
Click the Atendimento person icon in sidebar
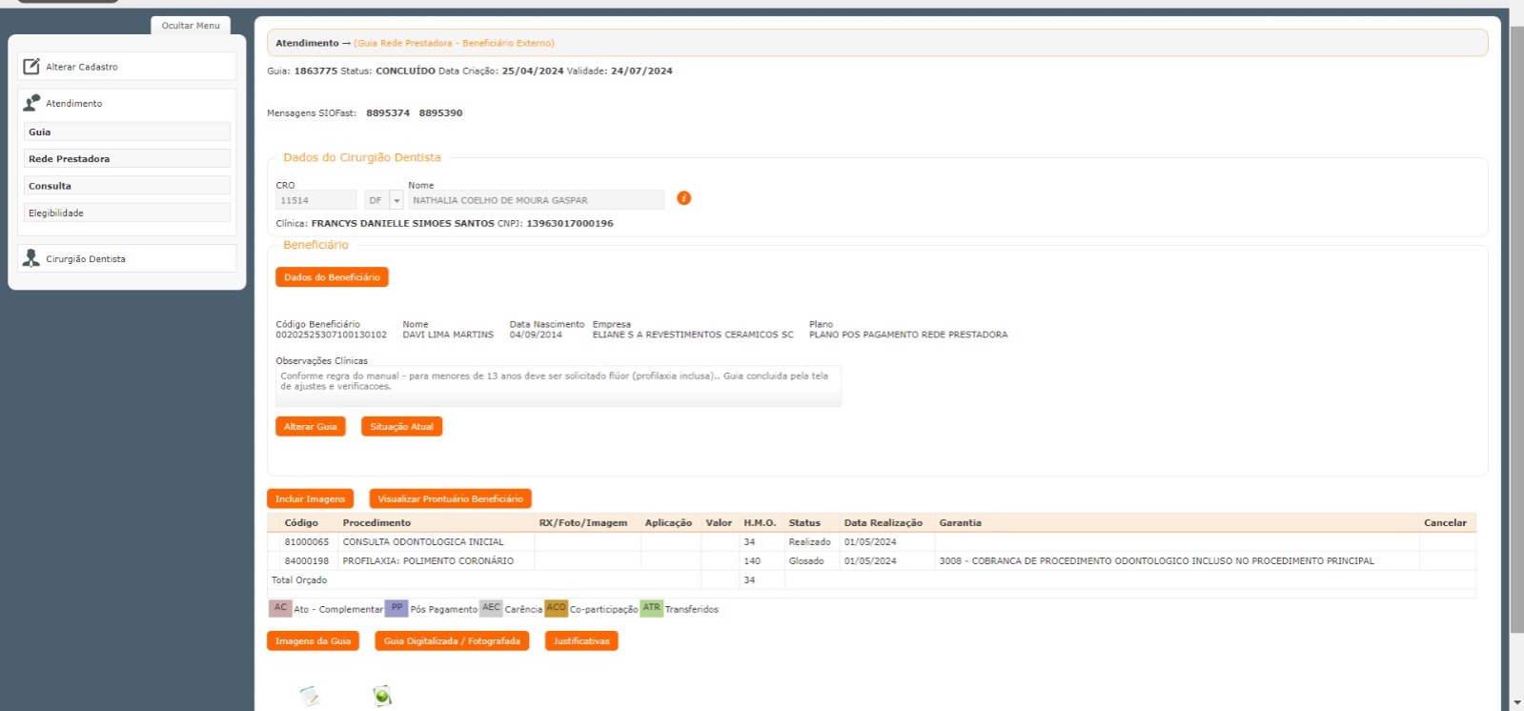click(31, 103)
